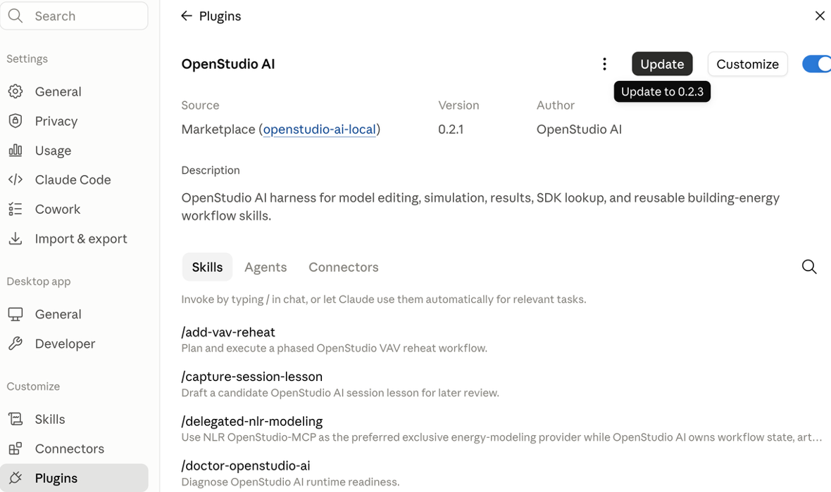The height and width of the screenshot is (492, 831).
Task: Click the Cowork checklist icon
Action: point(15,209)
